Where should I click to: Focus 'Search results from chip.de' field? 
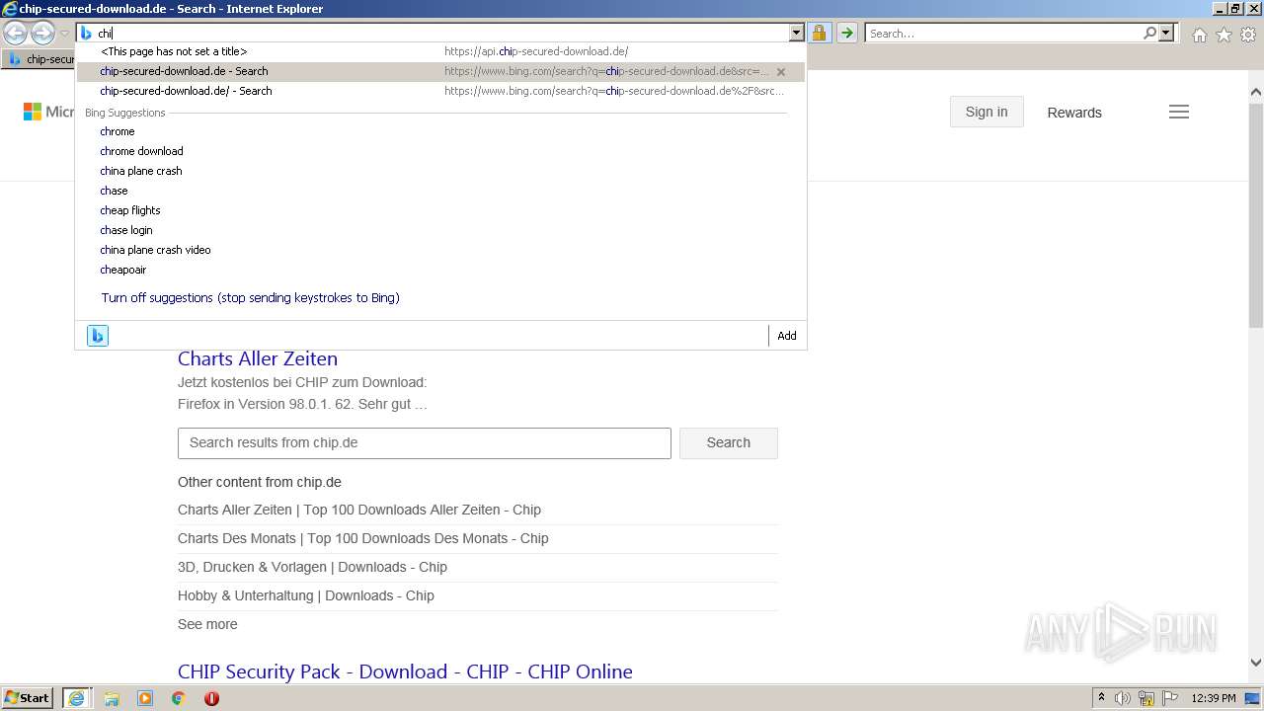[425, 442]
